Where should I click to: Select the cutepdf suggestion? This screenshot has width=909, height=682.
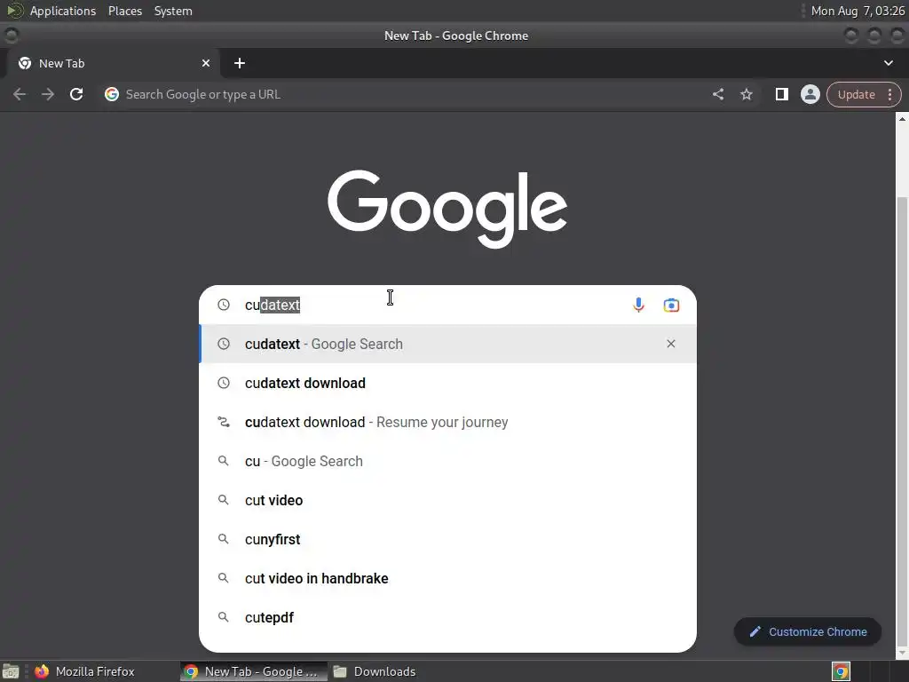pyautogui.click(x=447, y=617)
